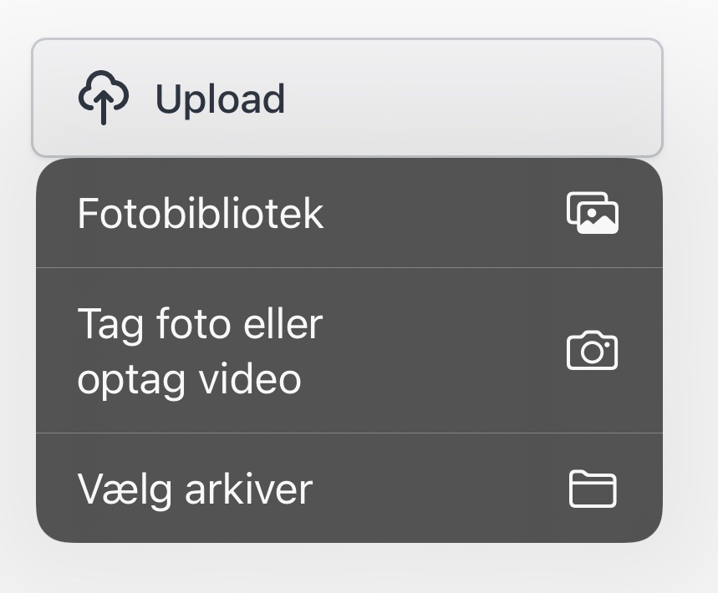Click empty area of Fotobibliotek row
Image resolution: width=718 pixels, height=593 pixels.
click(x=444, y=213)
